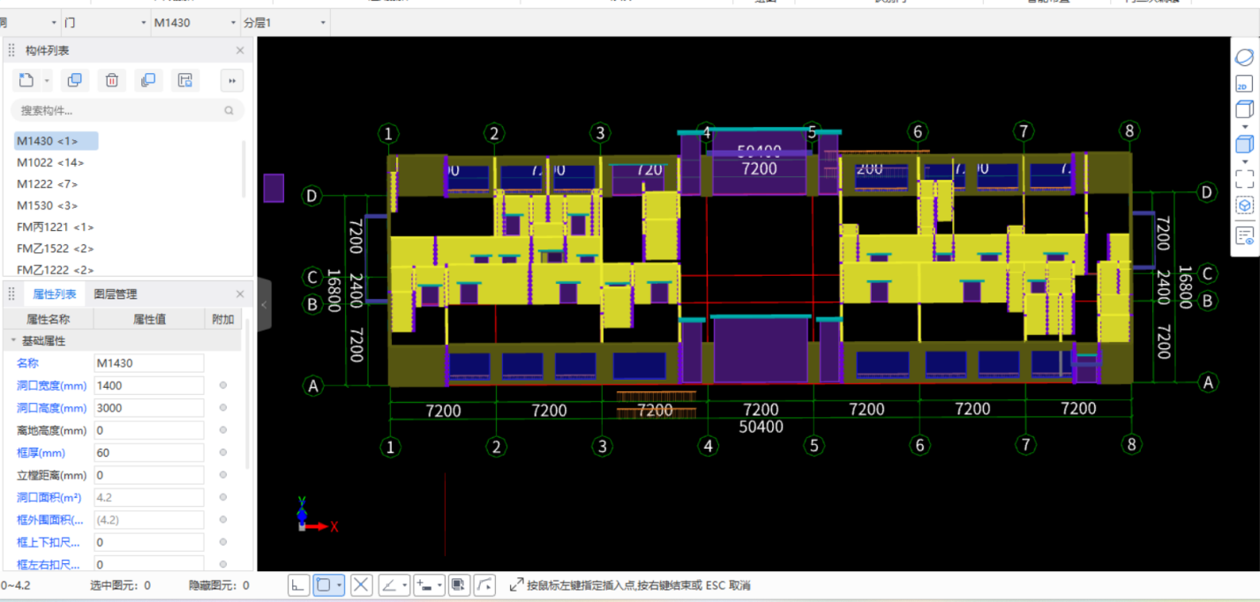Toggle 附加 option for 立樘距离 row
The width and height of the screenshot is (1260, 602).
tap(223, 475)
